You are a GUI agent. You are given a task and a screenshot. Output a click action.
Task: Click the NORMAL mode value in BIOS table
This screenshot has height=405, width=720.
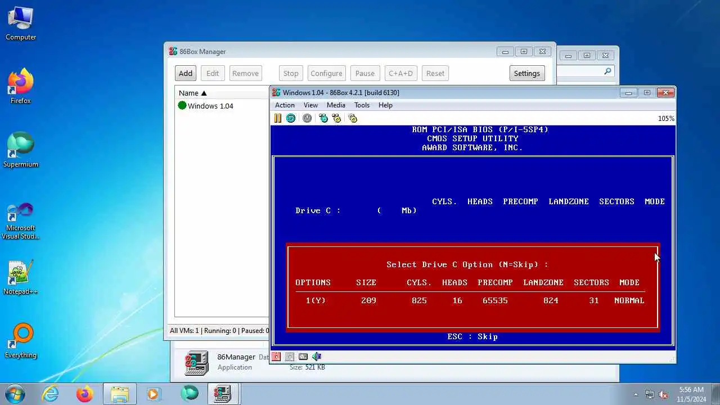629,301
